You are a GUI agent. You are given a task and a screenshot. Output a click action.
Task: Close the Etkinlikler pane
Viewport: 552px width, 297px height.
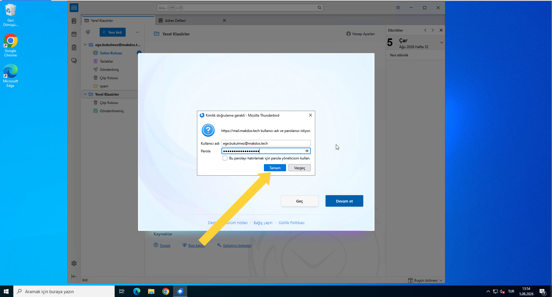click(441, 30)
